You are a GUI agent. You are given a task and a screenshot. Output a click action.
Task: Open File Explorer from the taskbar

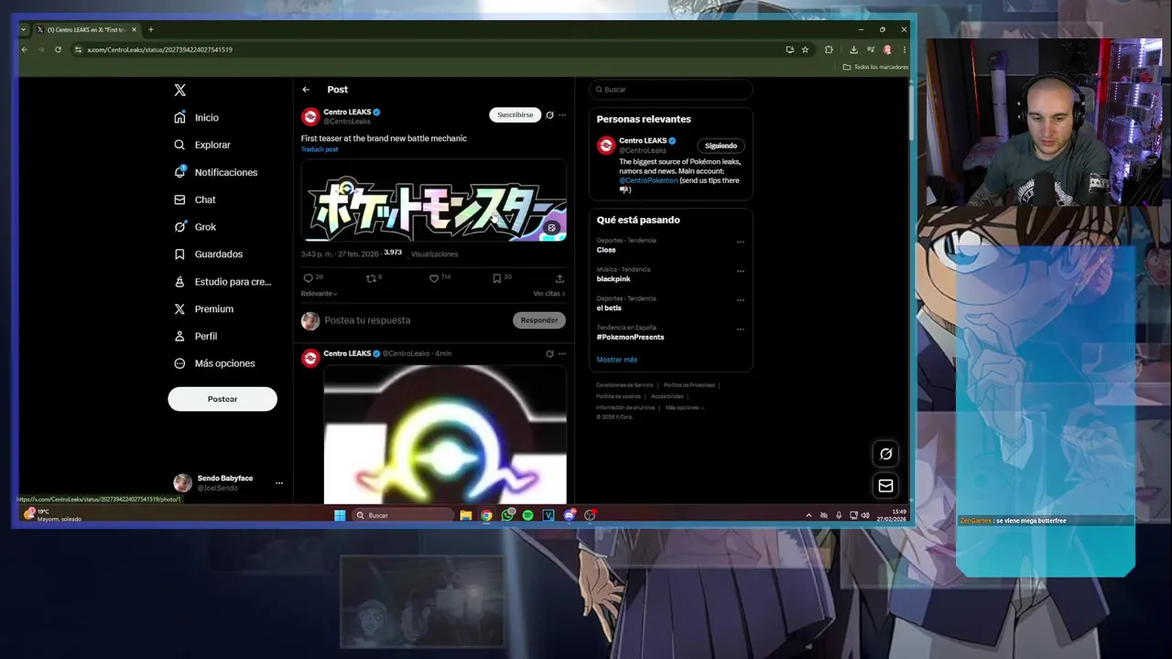tap(465, 515)
